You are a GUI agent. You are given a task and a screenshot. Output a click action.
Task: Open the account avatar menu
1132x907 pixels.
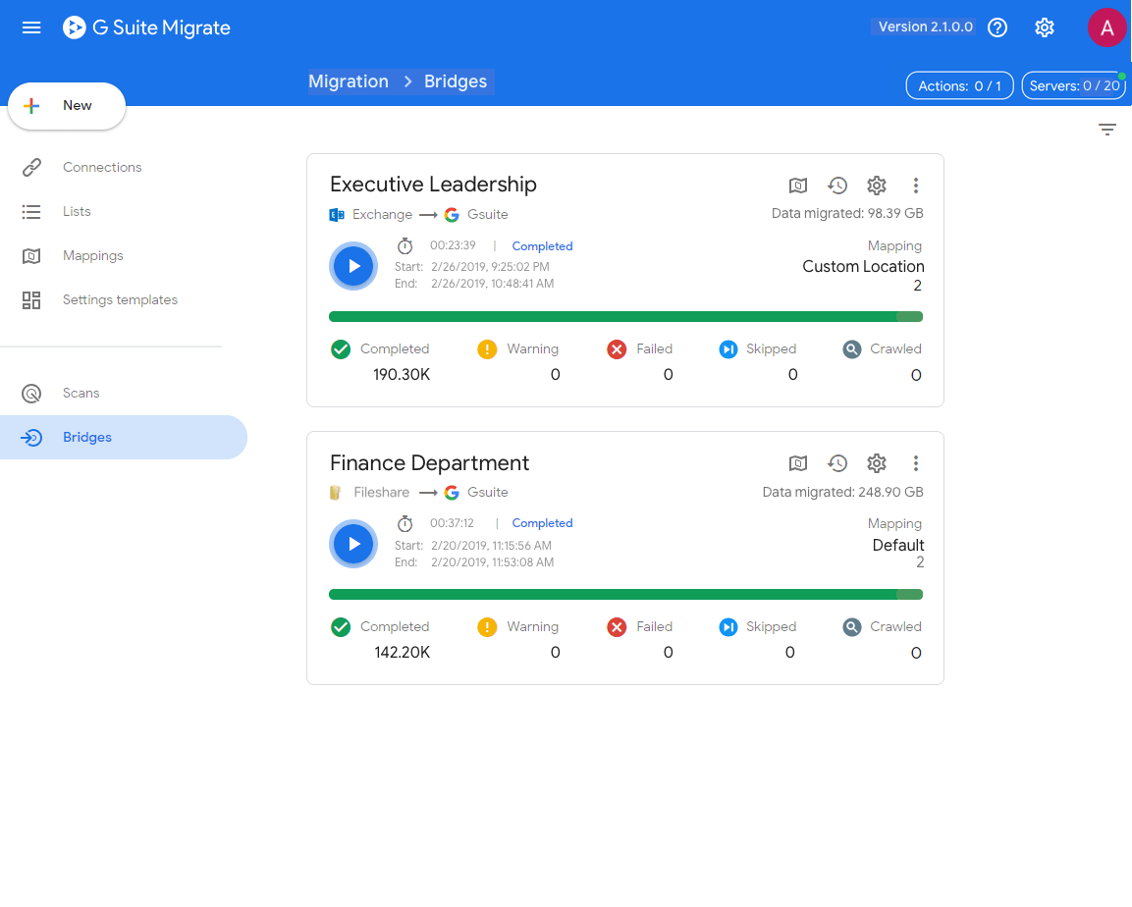coord(1106,27)
